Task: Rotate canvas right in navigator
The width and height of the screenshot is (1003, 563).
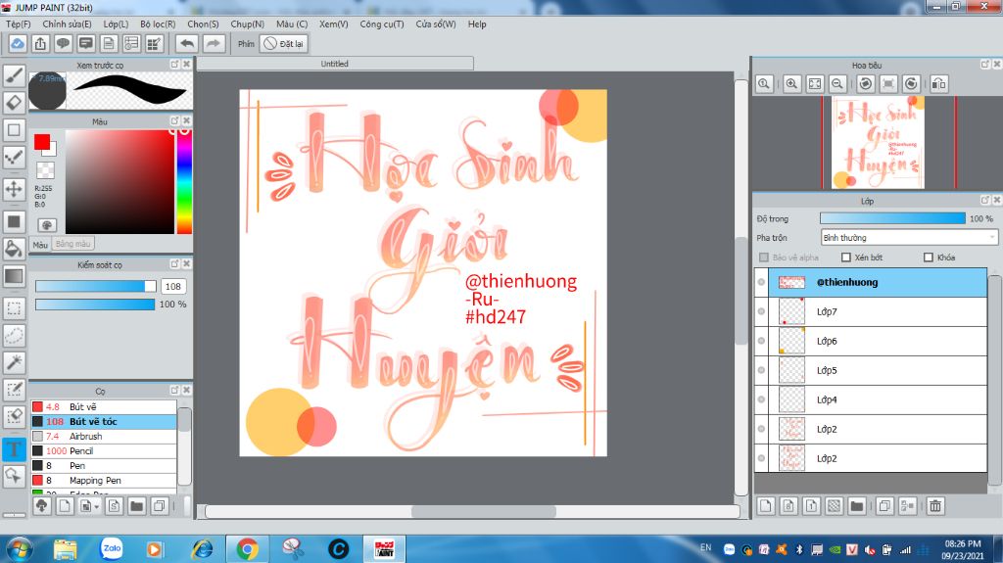Action: (x=912, y=84)
